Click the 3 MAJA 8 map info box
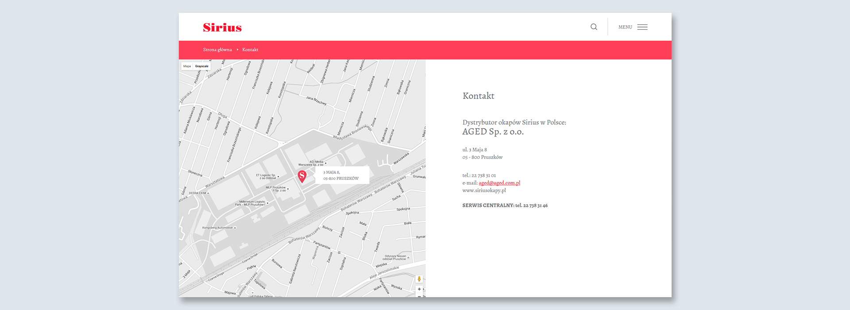Image resolution: width=850 pixels, height=310 pixels. coord(341,175)
